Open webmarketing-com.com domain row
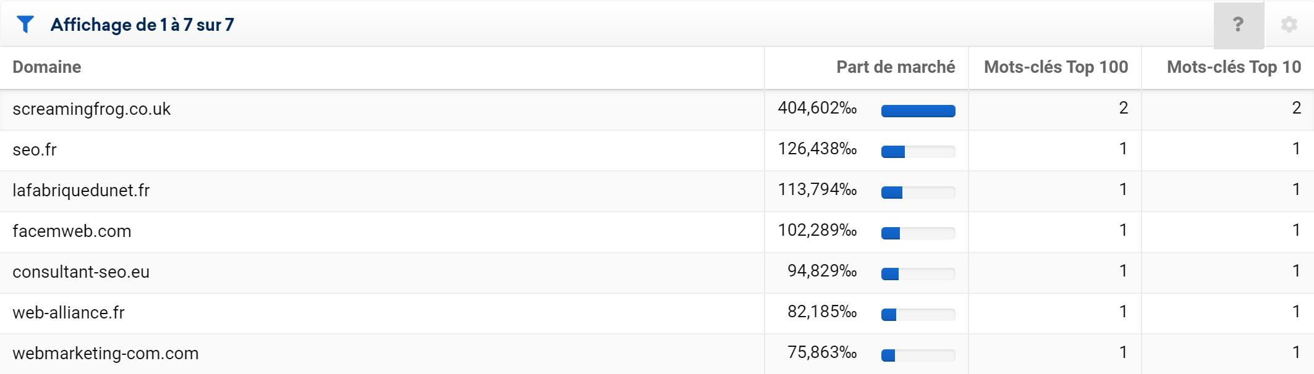Screen dimensions: 1314x374 coord(106,354)
